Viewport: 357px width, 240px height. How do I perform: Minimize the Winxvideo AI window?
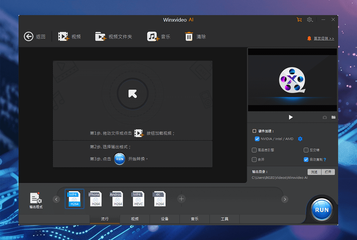(x=323, y=20)
